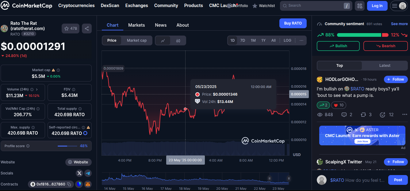Click the right handle of date range slider
This screenshot has height=191, width=410.
(289, 178)
